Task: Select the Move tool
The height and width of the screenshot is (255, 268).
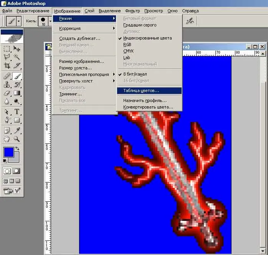Action: (x=17, y=49)
